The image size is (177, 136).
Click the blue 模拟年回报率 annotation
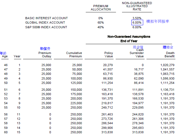coord(157,21)
